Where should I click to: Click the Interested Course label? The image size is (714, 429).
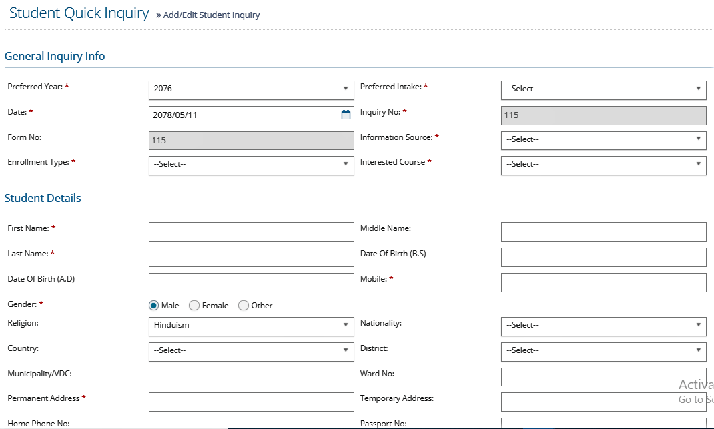[x=392, y=162]
